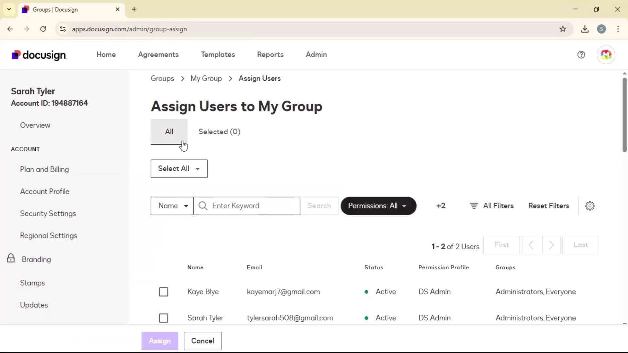
Task: Click the Search button
Action: point(319,206)
